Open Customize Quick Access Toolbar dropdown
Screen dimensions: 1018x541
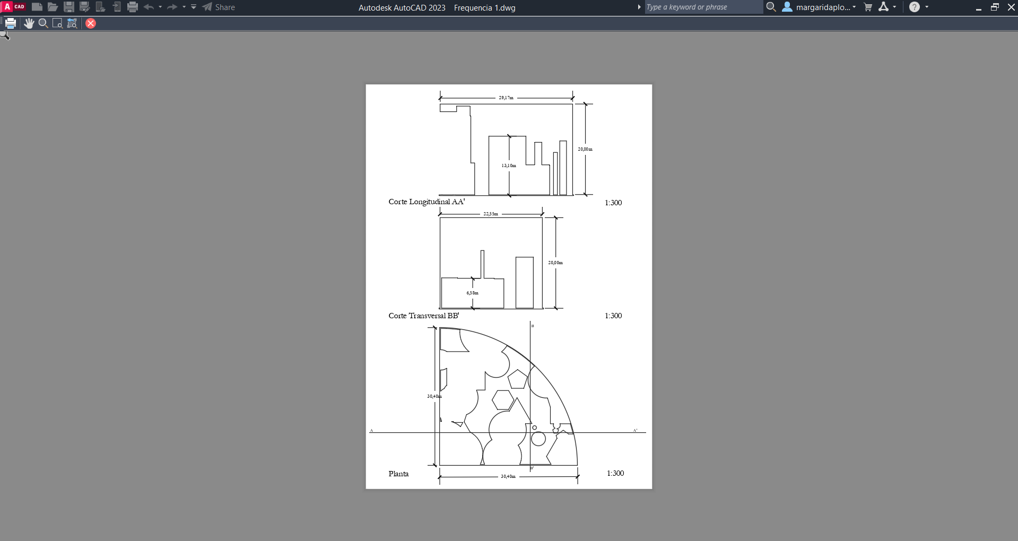click(194, 7)
